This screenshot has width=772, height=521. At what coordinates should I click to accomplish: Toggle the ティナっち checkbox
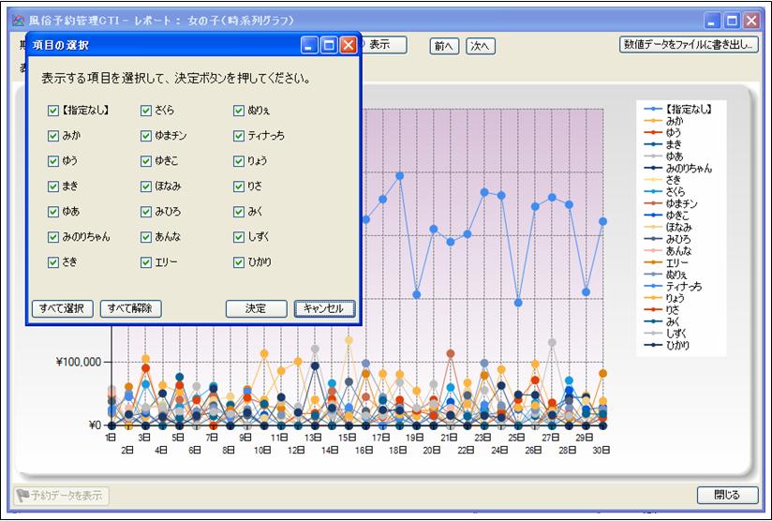click(239, 136)
